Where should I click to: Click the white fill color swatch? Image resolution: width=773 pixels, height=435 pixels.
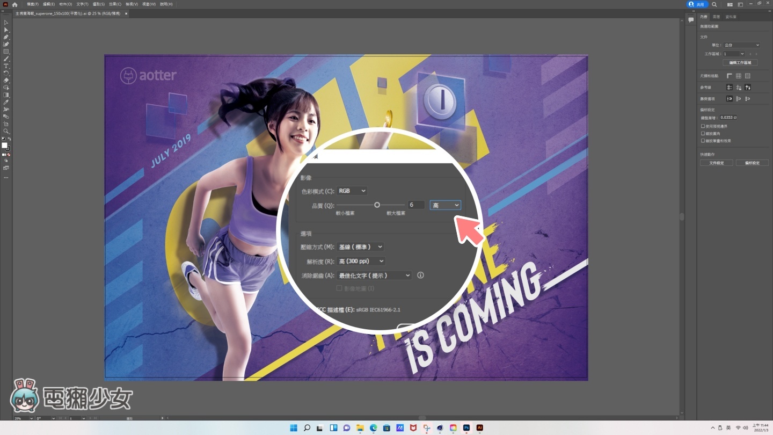point(4,145)
